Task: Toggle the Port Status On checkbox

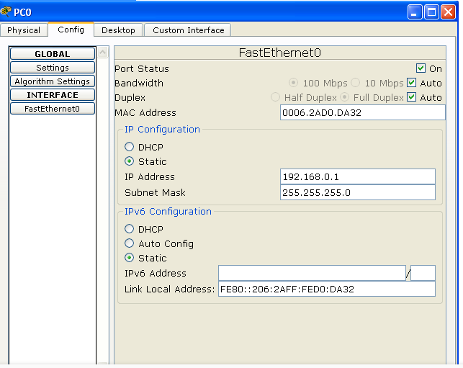Action: (421, 68)
